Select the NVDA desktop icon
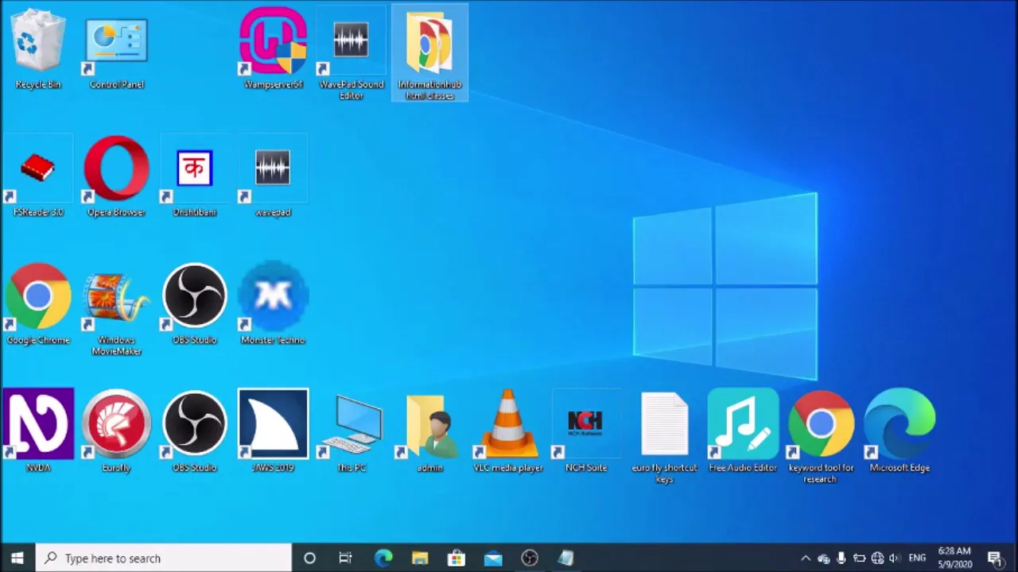Image resolution: width=1018 pixels, height=572 pixels. point(38,431)
